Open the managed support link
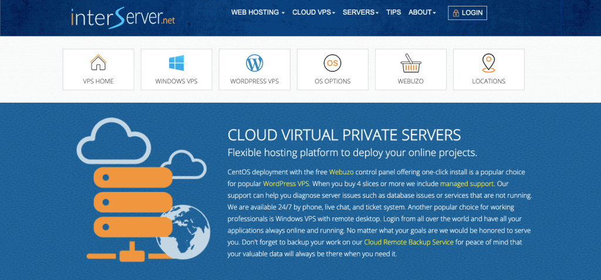The image size is (601, 280). 467,183
